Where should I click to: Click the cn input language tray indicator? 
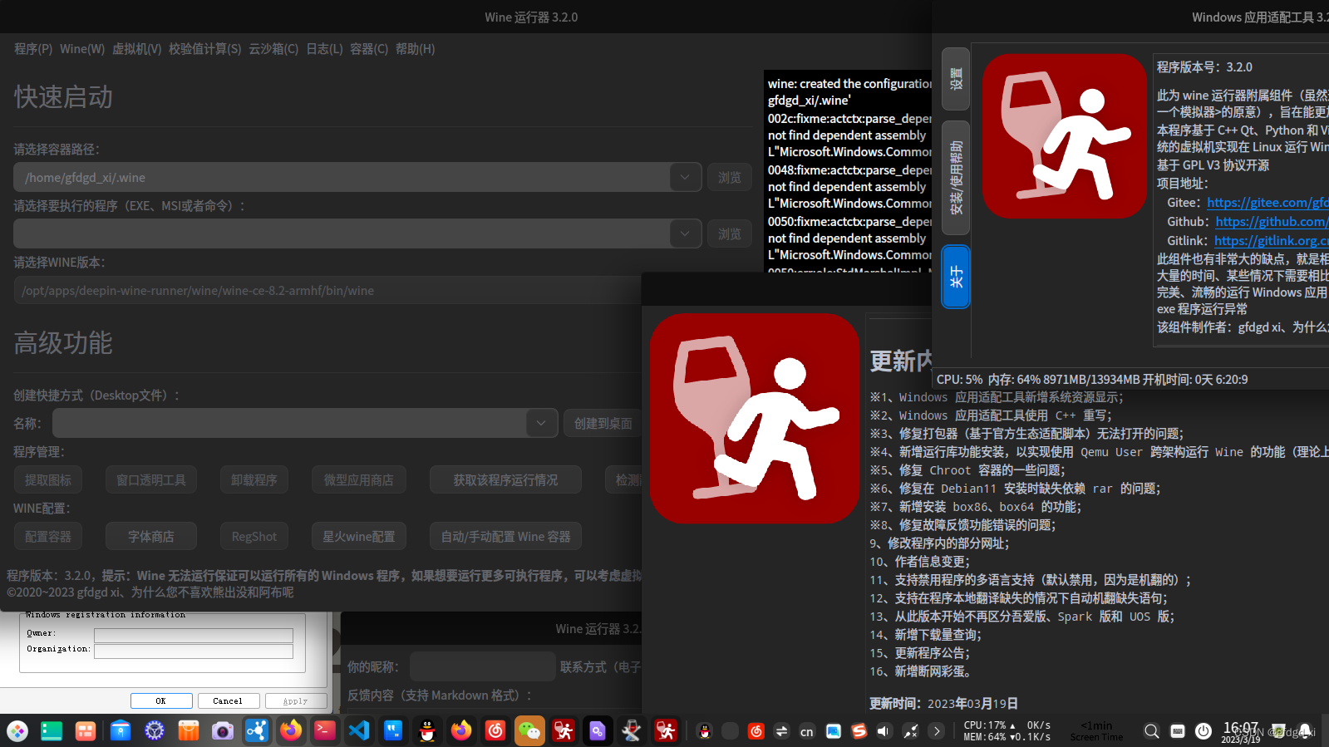click(x=807, y=731)
